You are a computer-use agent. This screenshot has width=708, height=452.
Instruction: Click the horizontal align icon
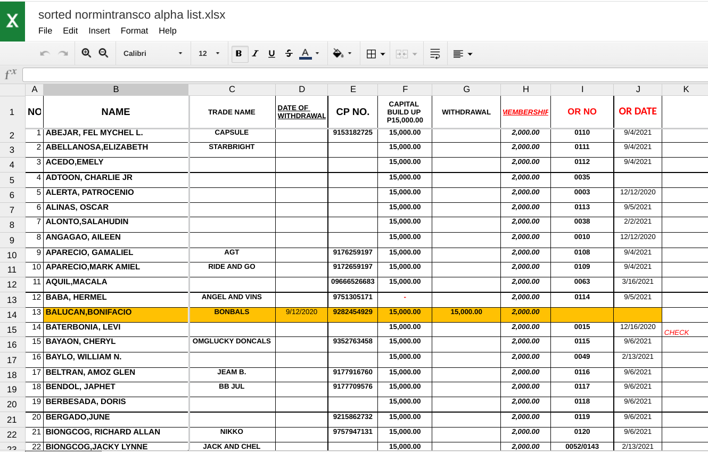click(x=458, y=54)
